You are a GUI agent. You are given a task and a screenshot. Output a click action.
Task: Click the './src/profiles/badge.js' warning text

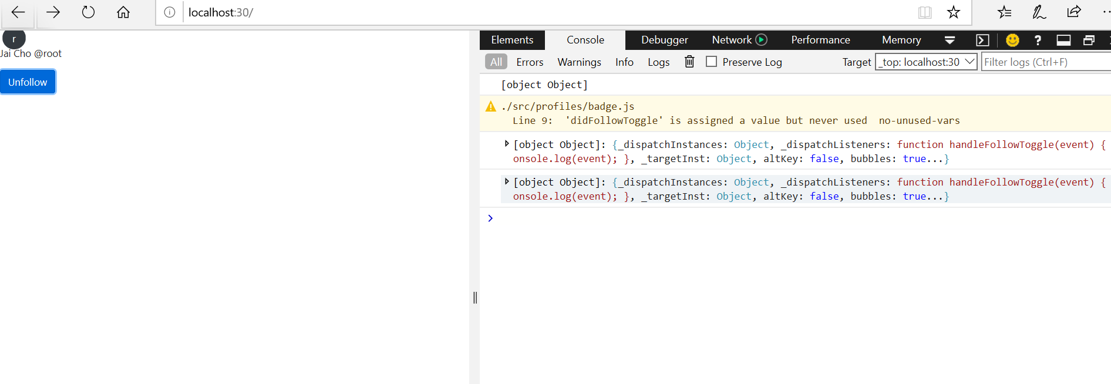click(568, 106)
